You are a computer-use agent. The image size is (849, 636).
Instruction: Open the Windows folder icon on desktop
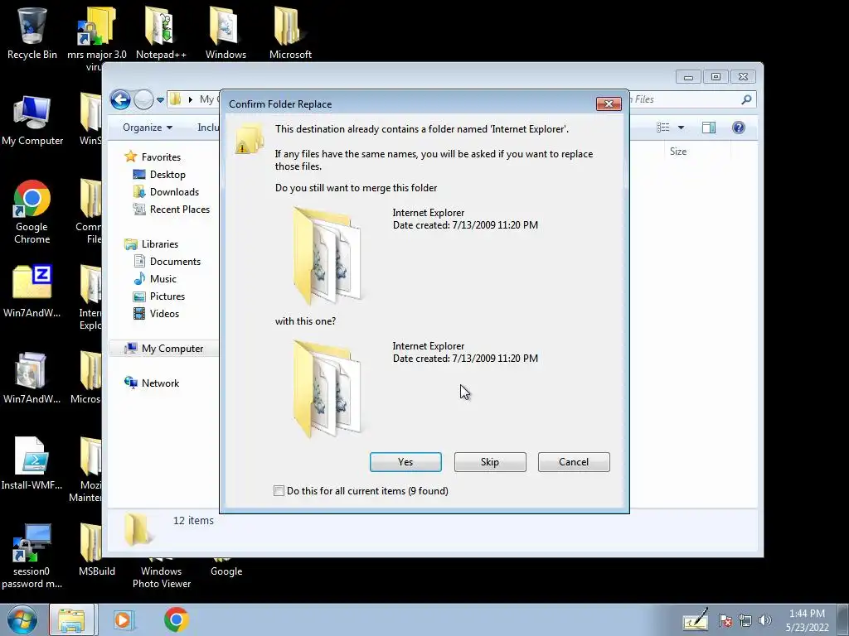tap(226, 32)
